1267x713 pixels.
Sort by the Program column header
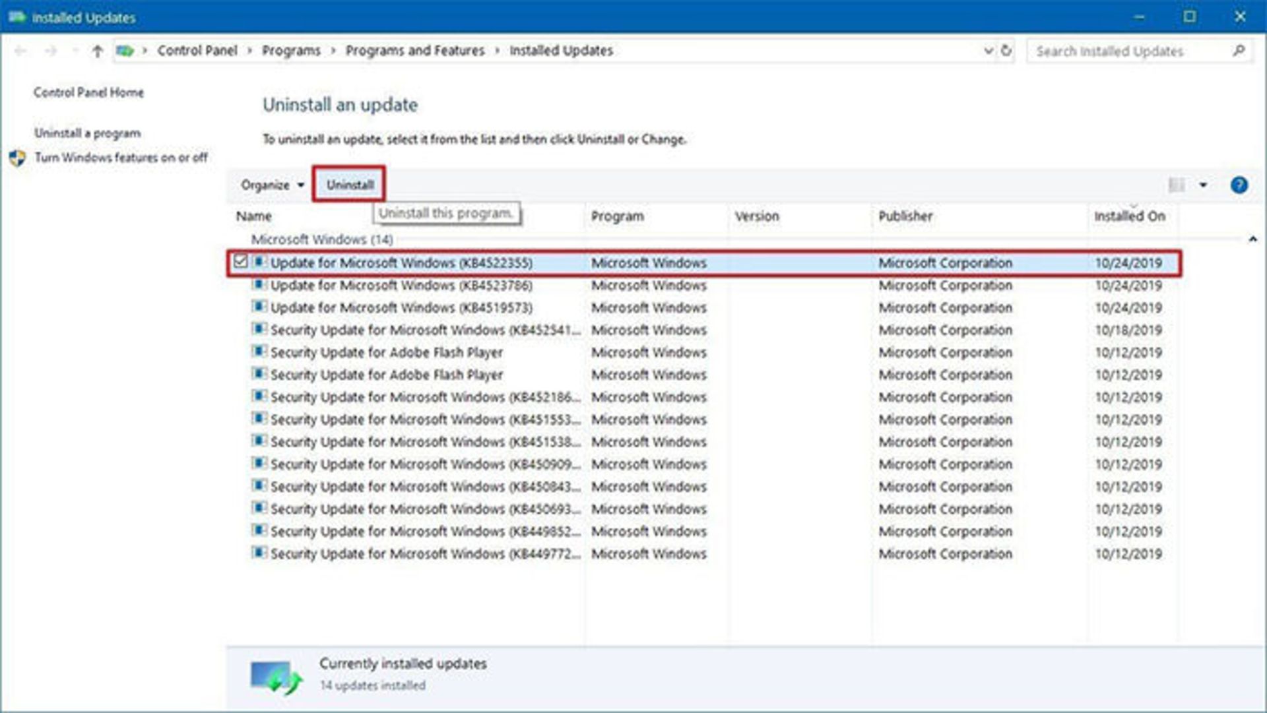[x=617, y=216]
